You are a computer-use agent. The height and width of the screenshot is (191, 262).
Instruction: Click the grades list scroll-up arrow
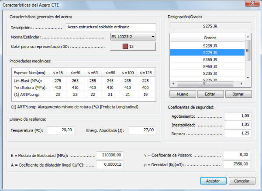tap(248, 37)
